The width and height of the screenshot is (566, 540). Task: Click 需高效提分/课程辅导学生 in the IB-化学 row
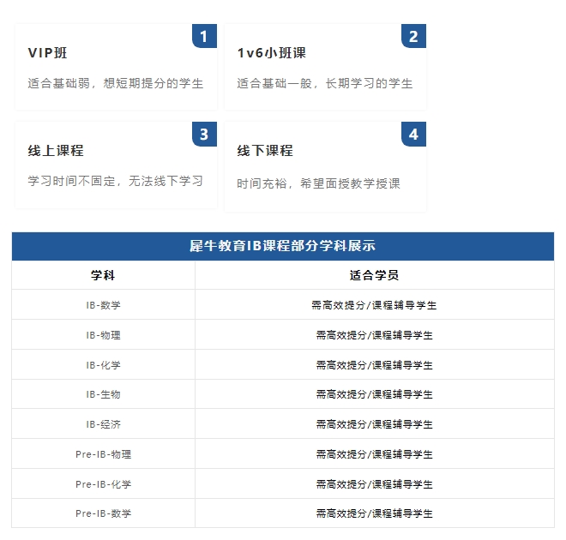click(374, 365)
